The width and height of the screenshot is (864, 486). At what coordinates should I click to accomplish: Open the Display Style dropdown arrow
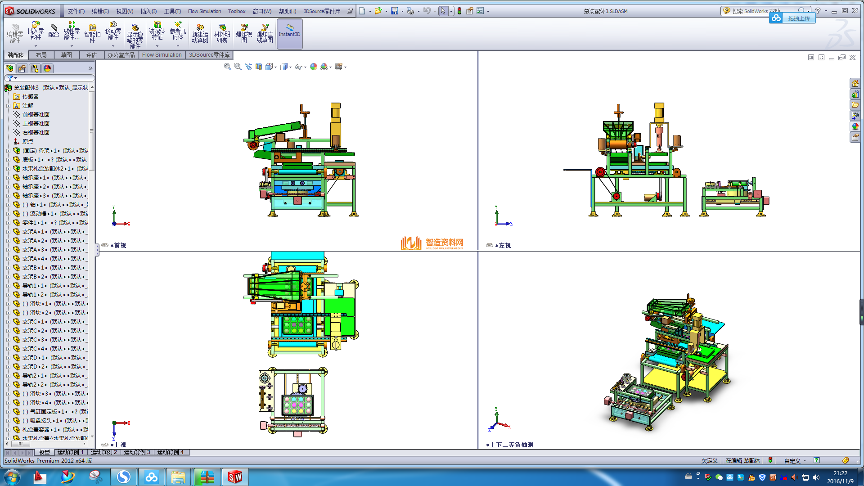point(290,67)
